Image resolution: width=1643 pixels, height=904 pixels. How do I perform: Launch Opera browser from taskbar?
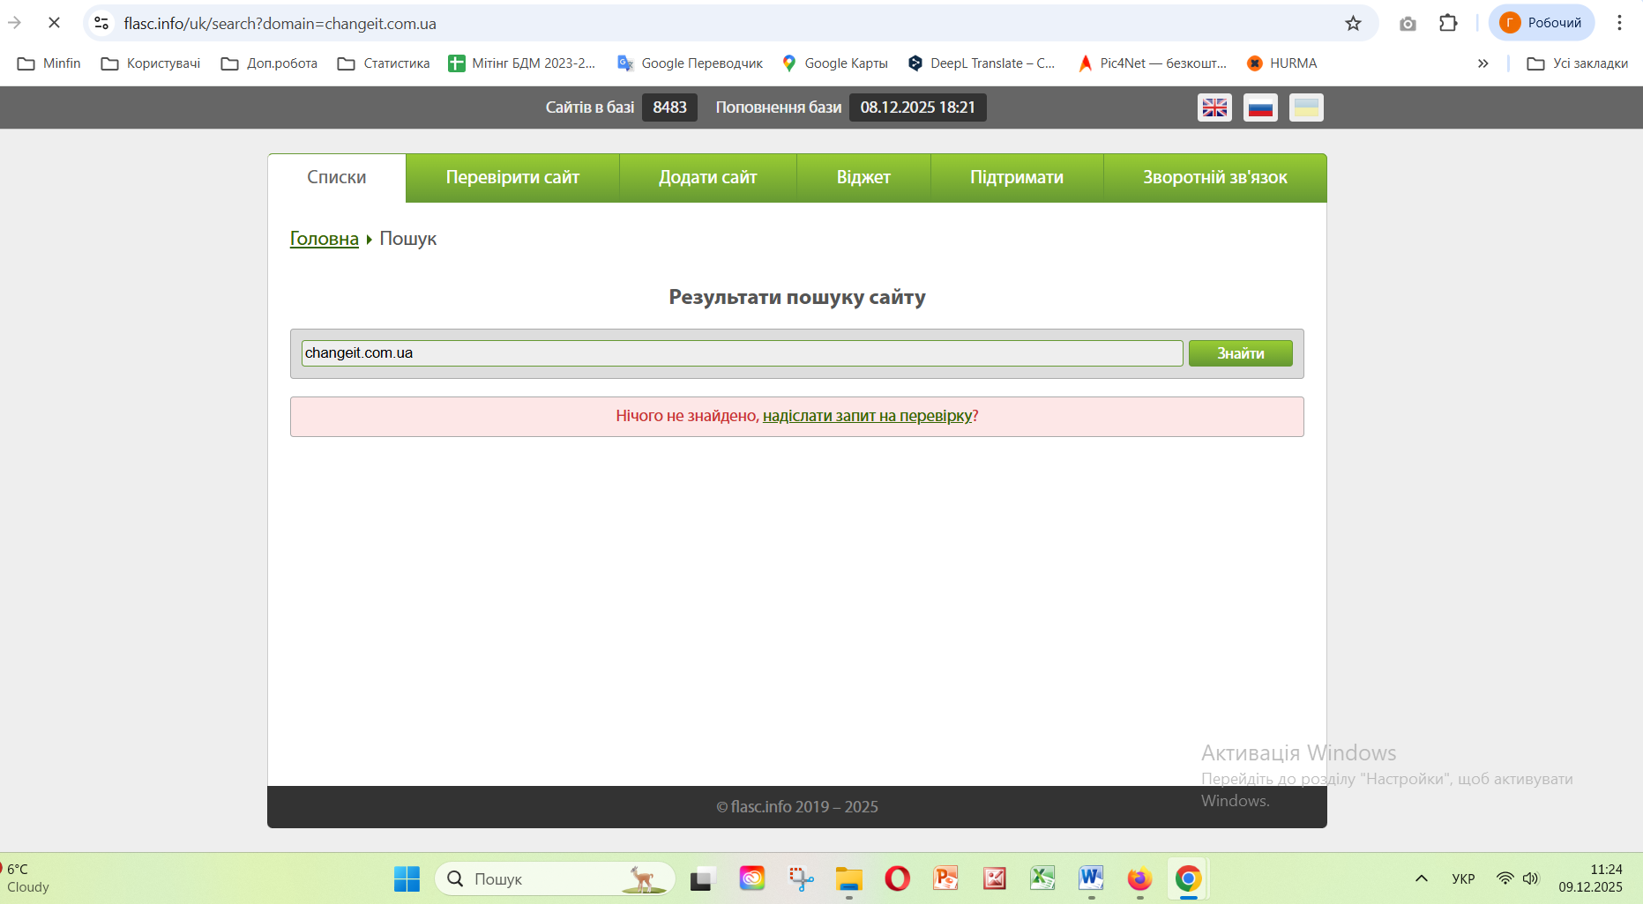(897, 878)
